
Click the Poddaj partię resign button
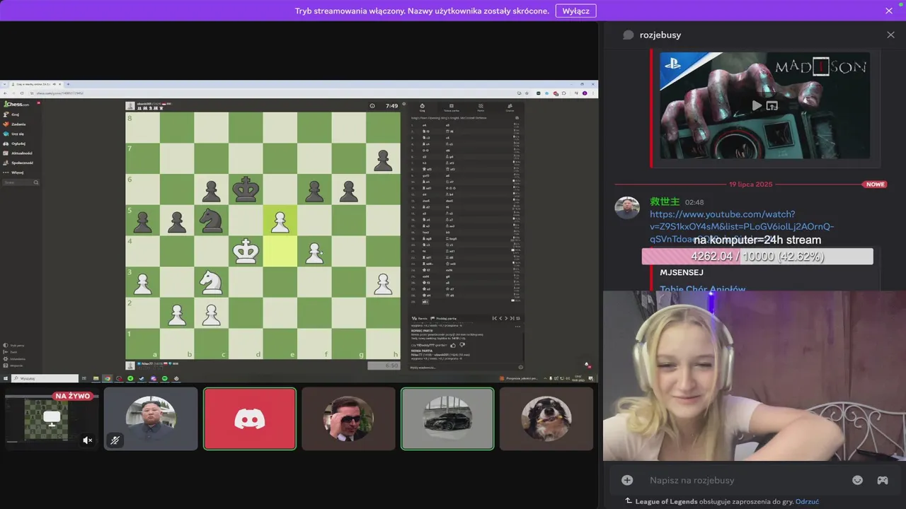point(445,318)
